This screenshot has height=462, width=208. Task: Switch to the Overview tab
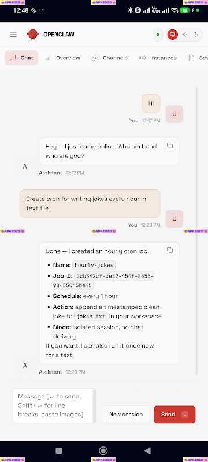tap(62, 58)
